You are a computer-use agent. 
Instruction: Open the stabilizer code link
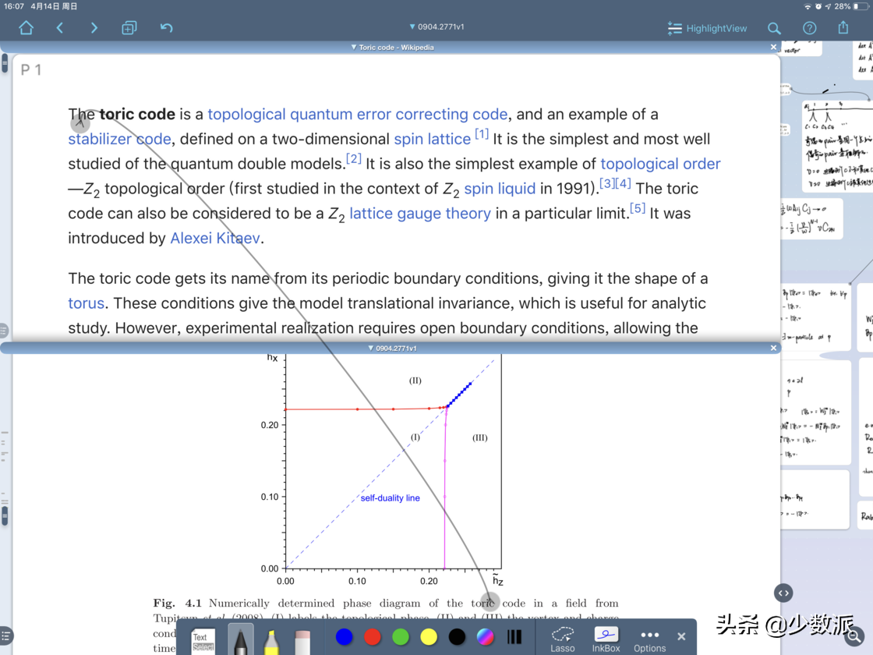pyautogui.click(x=119, y=139)
